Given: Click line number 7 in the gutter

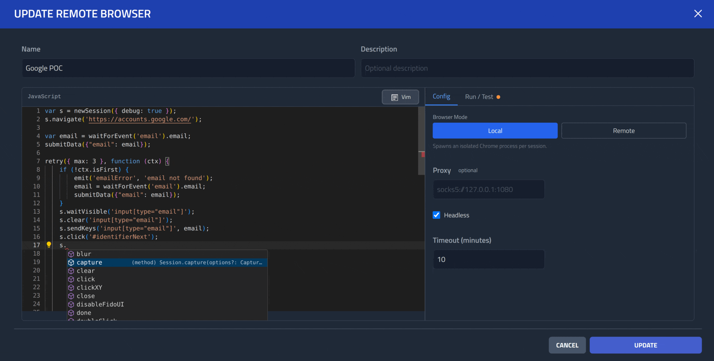Looking at the screenshot, I should click(38, 161).
